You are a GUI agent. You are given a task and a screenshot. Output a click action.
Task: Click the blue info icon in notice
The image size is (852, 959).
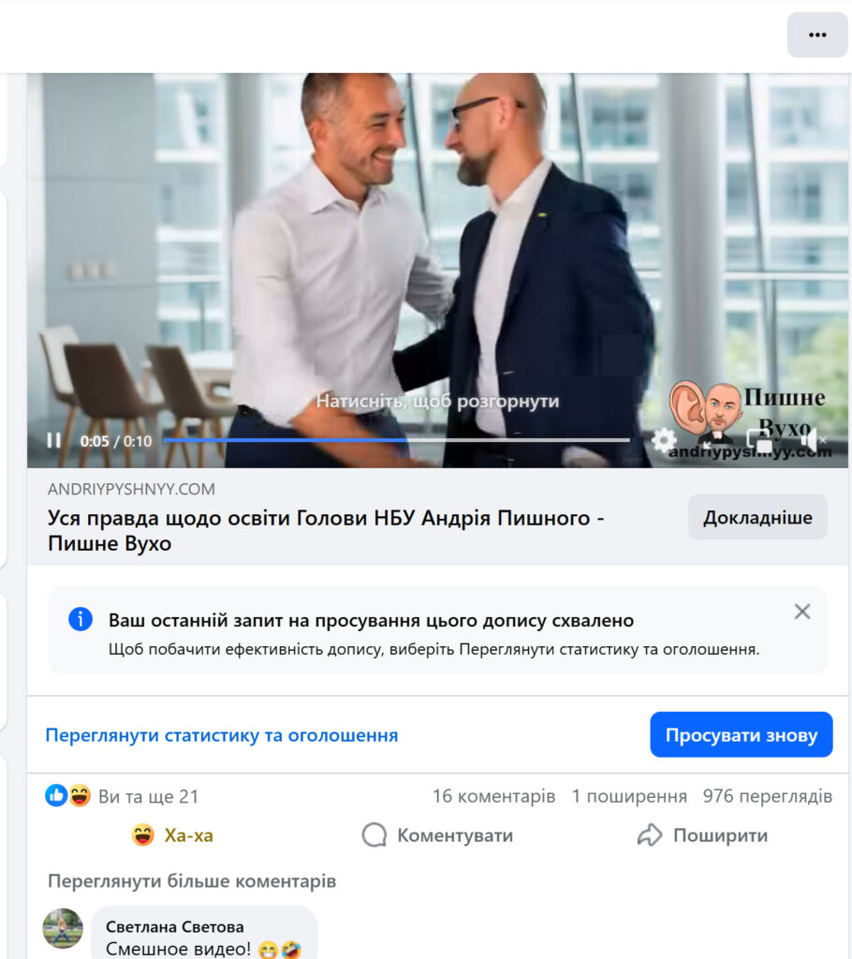tap(81, 619)
